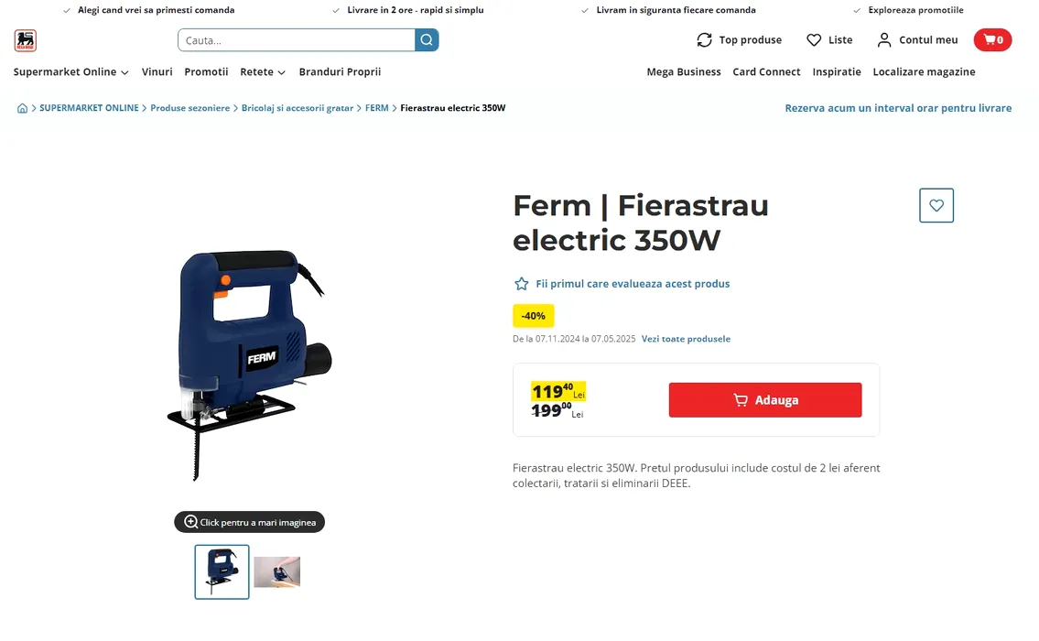Add product to favorites with heart button
The height and width of the screenshot is (641, 1039).
(x=936, y=205)
